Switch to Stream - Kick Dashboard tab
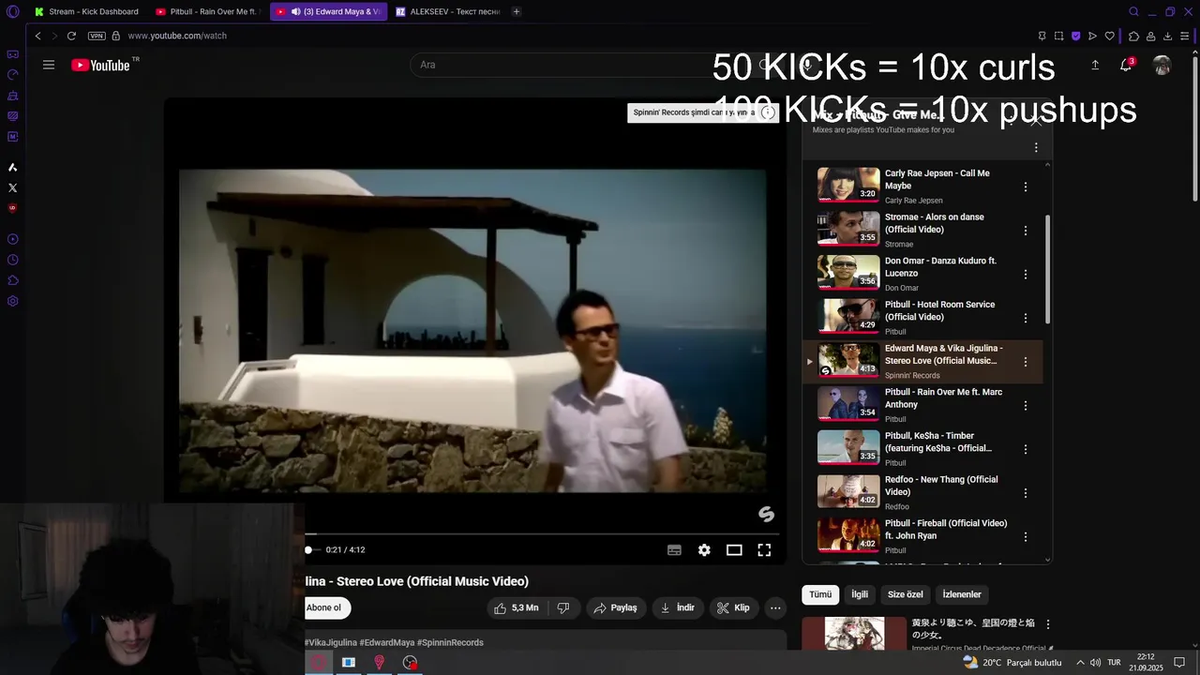This screenshot has width=1200, height=675. click(x=86, y=11)
